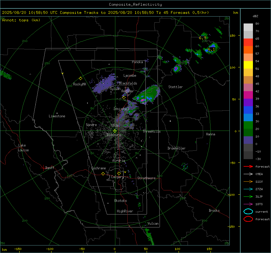Click the yellow diamond marker near RockyMH
Screen dimensions: 271x253
80,79
